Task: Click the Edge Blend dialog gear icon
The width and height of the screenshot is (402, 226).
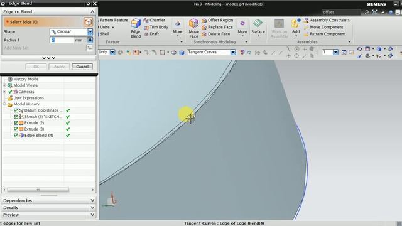Action: pyautogui.click(x=3, y=4)
